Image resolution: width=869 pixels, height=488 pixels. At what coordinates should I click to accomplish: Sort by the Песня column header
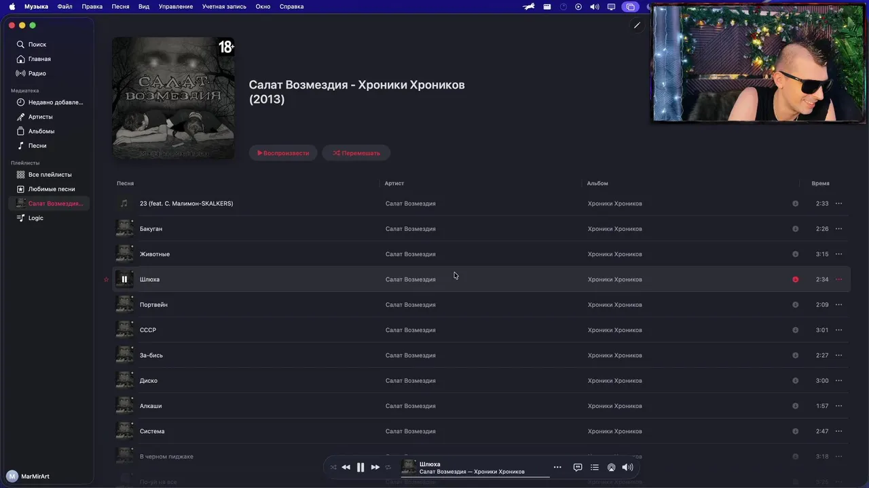[x=125, y=184]
